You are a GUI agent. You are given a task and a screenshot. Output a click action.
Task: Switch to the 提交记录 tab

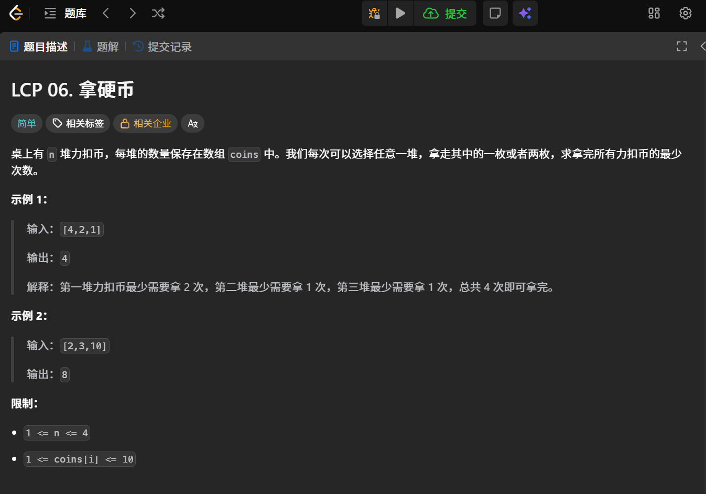point(162,47)
